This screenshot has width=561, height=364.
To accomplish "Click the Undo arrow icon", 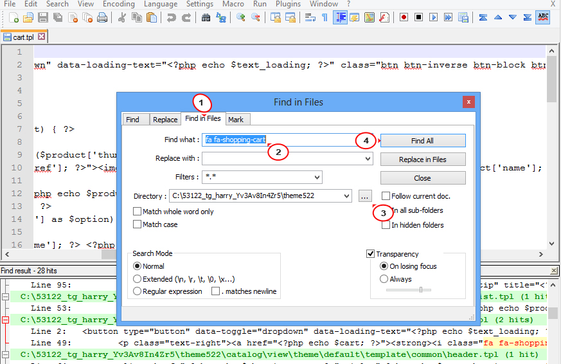I will click(x=171, y=17).
